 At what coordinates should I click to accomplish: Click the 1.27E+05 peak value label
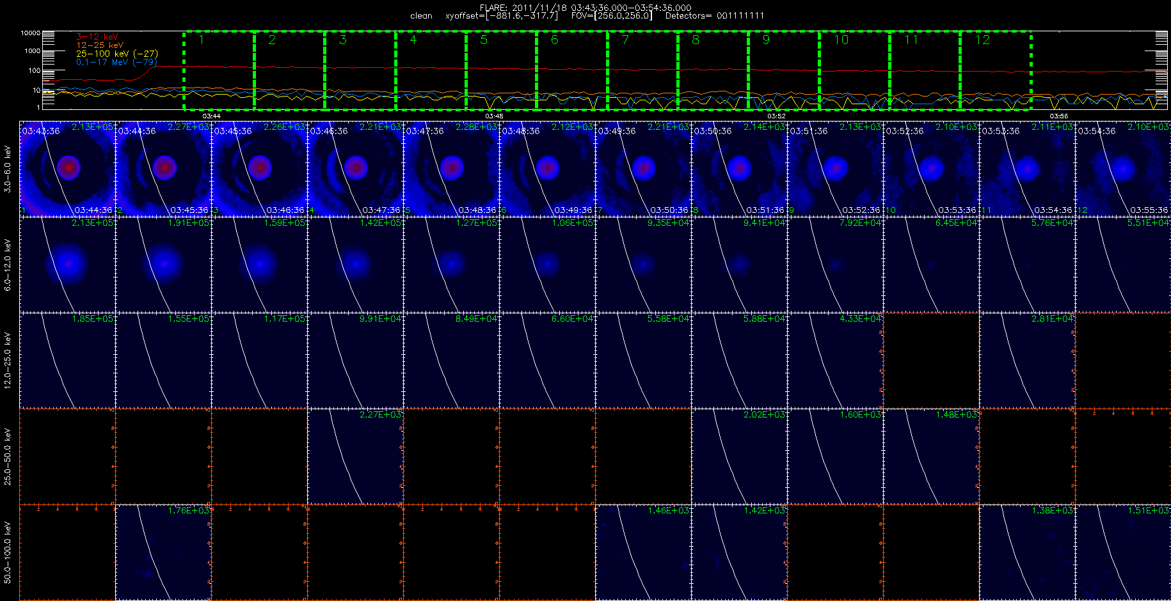pyautogui.click(x=477, y=223)
